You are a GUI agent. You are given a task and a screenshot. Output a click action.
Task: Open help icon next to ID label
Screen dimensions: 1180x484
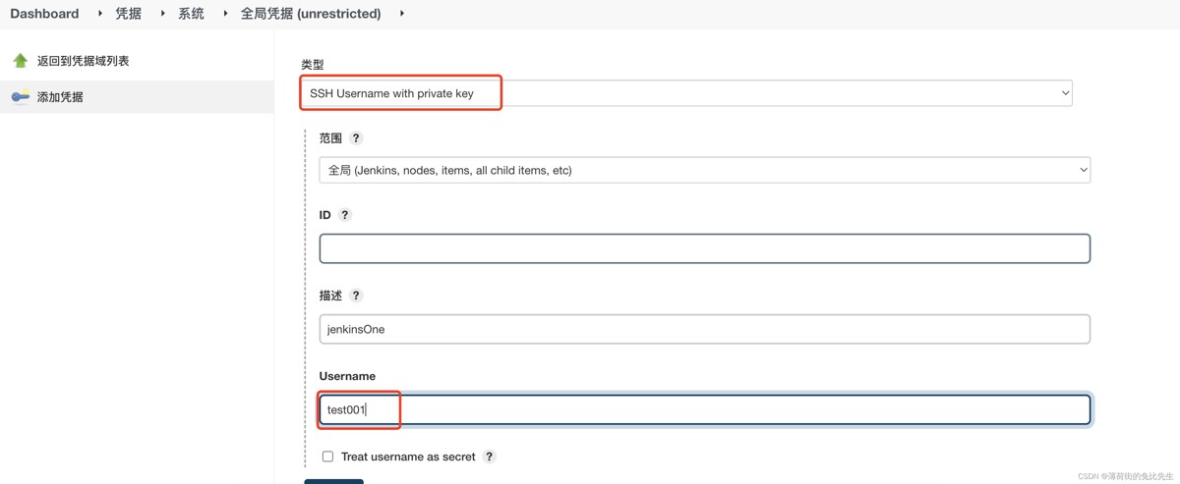(x=344, y=215)
